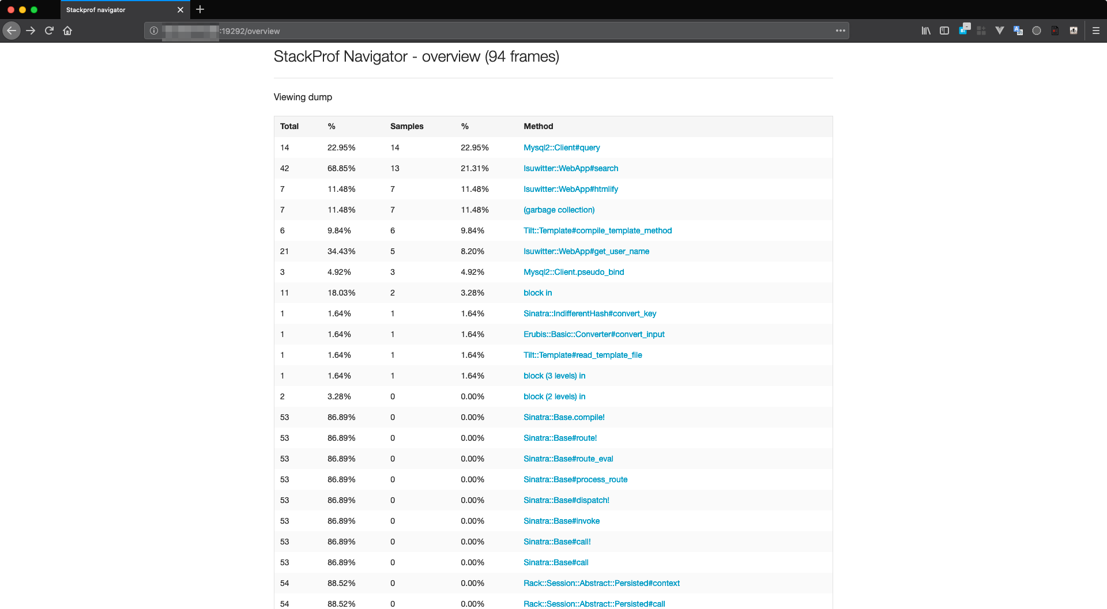
Task: Open a new browser tab
Action: 200,9
